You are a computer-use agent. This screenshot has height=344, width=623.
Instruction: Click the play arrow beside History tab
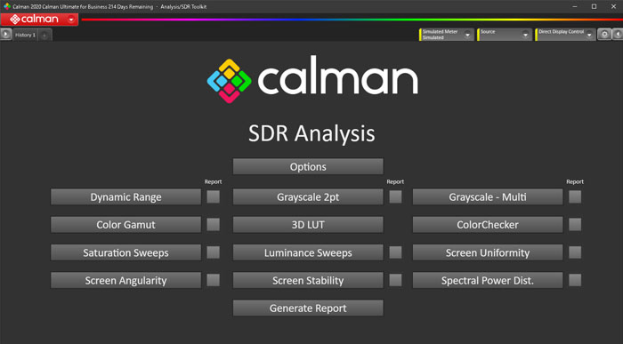click(5, 35)
